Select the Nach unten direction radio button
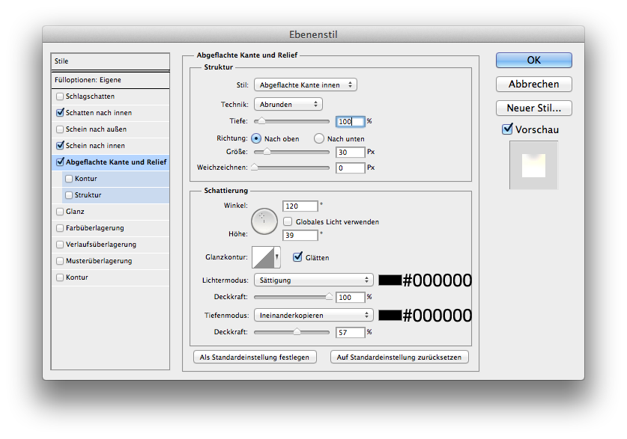The height and width of the screenshot is (439, 627). click(319, 138)
